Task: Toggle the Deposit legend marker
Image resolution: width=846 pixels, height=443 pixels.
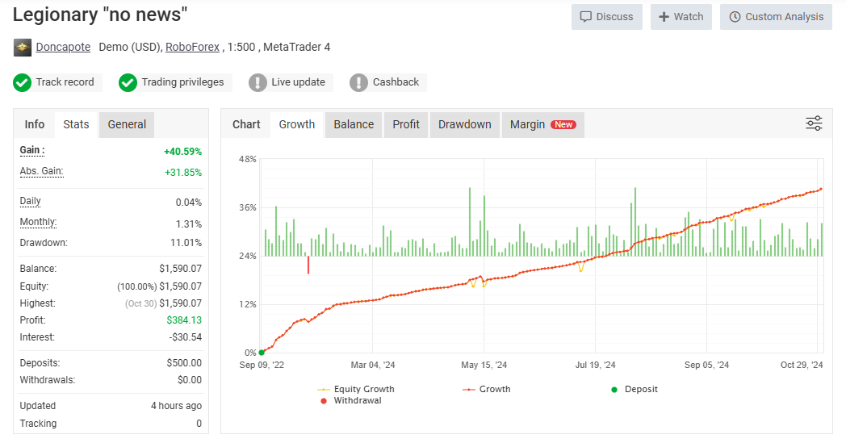Action: pos(634,389)
